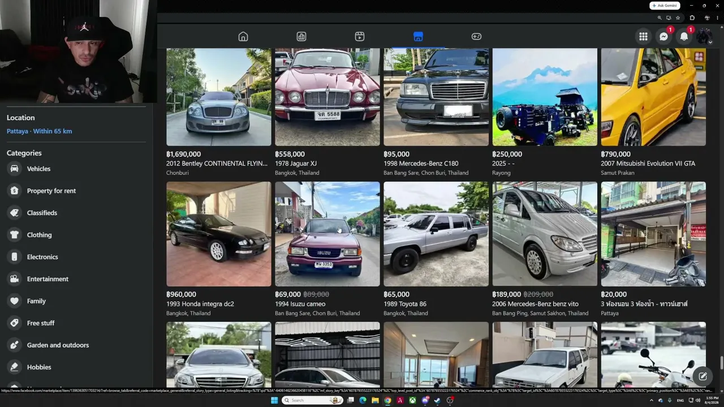Change the Pattaya location radius filter

(39, 131)
